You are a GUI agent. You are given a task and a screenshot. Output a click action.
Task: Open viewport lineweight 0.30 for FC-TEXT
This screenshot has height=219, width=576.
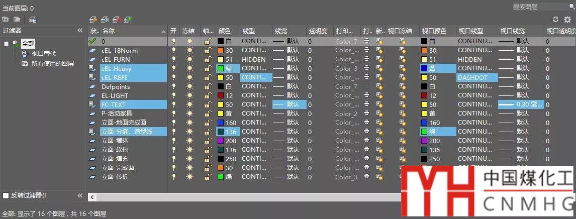point(521,104)
